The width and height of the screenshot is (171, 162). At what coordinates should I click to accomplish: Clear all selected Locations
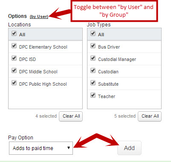(x=71, y=116)
